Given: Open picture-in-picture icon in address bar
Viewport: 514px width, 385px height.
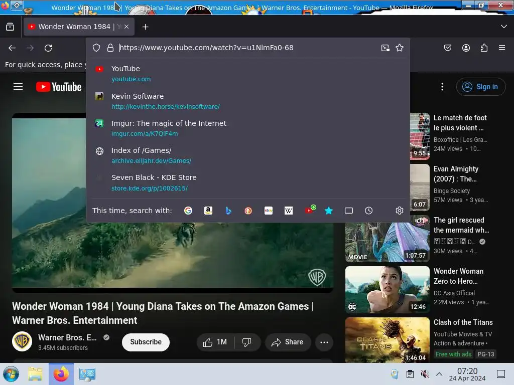Looking at the screenshot, I should [385, 48].
